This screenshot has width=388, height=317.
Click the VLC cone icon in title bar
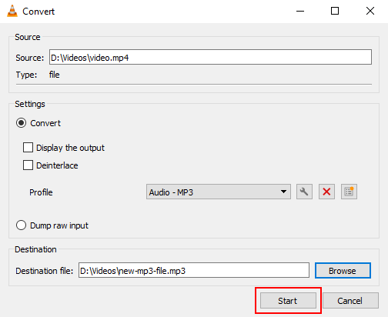pyautogui.click(x=12, y=11)
